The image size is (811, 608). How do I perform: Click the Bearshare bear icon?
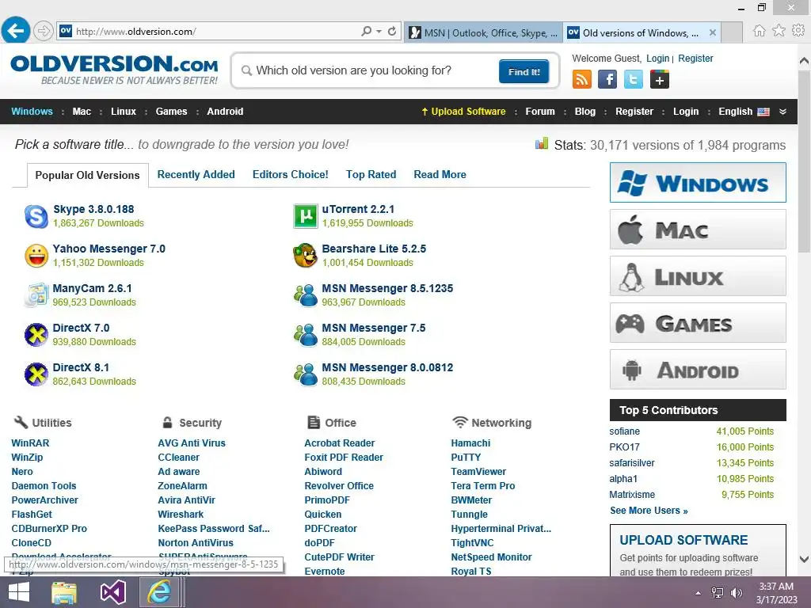coord(305,256)
